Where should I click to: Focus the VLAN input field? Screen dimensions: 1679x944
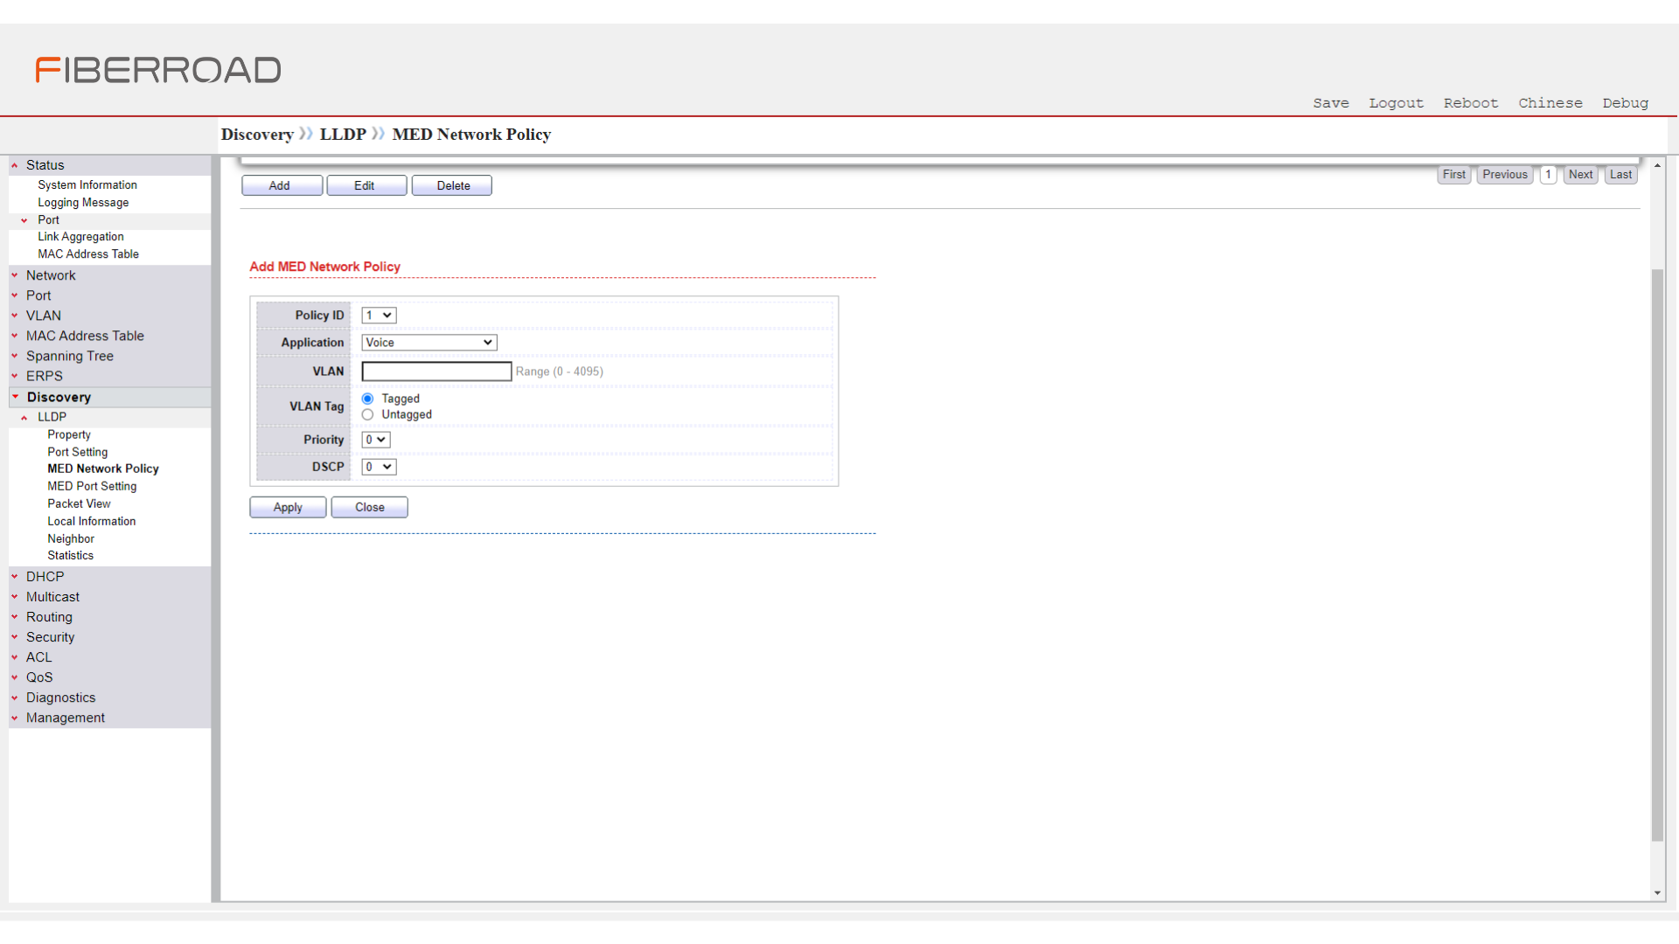(x=436, y=371)
